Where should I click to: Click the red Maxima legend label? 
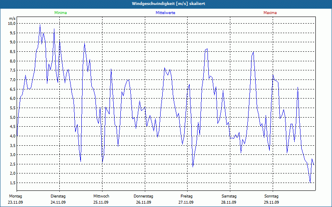(270, 13)
